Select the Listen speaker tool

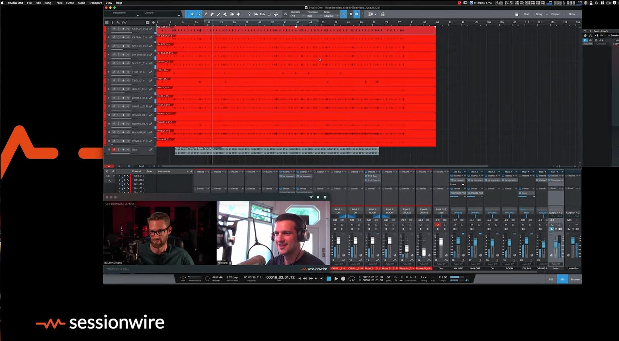(x=238, y=14)
